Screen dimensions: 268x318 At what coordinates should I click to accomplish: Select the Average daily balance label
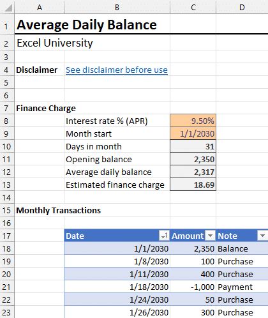pos(117,172)
